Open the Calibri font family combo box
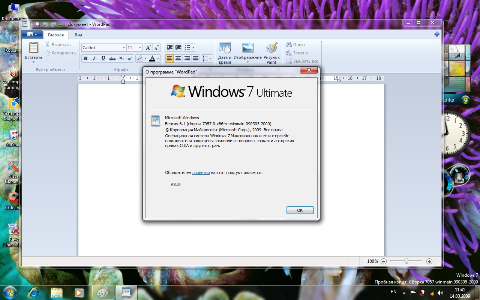The width and height of the screenshot is (480, 300). tap(104, 48)
